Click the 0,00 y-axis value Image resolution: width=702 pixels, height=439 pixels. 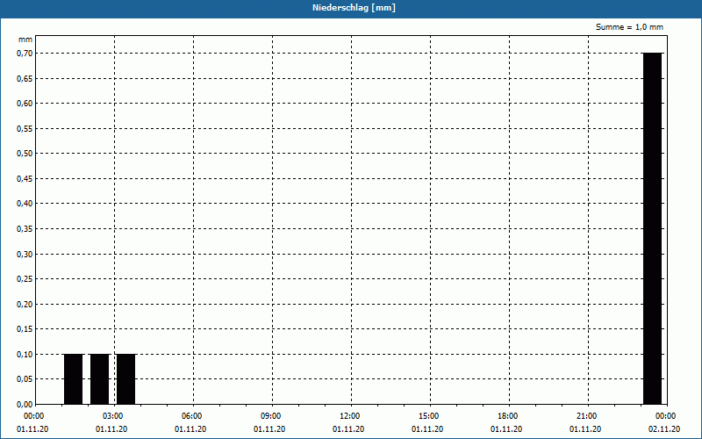click(25, 405)
